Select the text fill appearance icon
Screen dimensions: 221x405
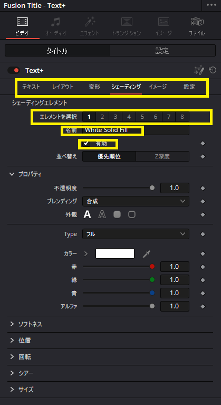(x=88, y=214)
